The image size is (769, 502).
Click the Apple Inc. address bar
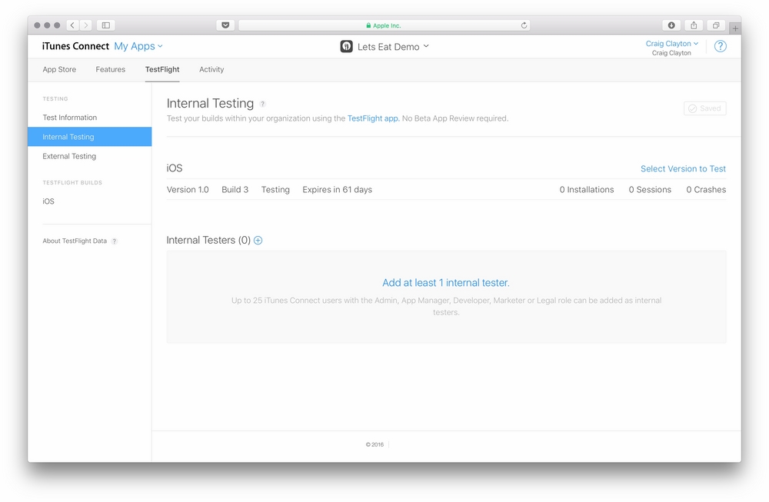384,25
